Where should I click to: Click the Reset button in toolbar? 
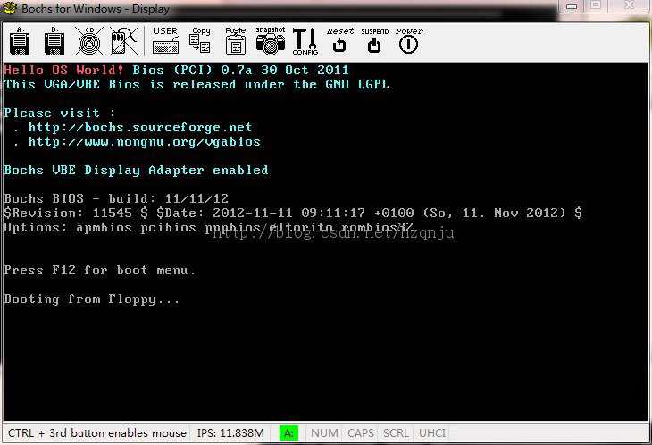click(x=339, y=41)
